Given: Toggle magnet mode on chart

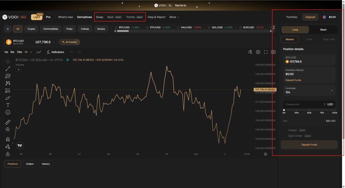Looking at the screenshot, I should [8, 139].
